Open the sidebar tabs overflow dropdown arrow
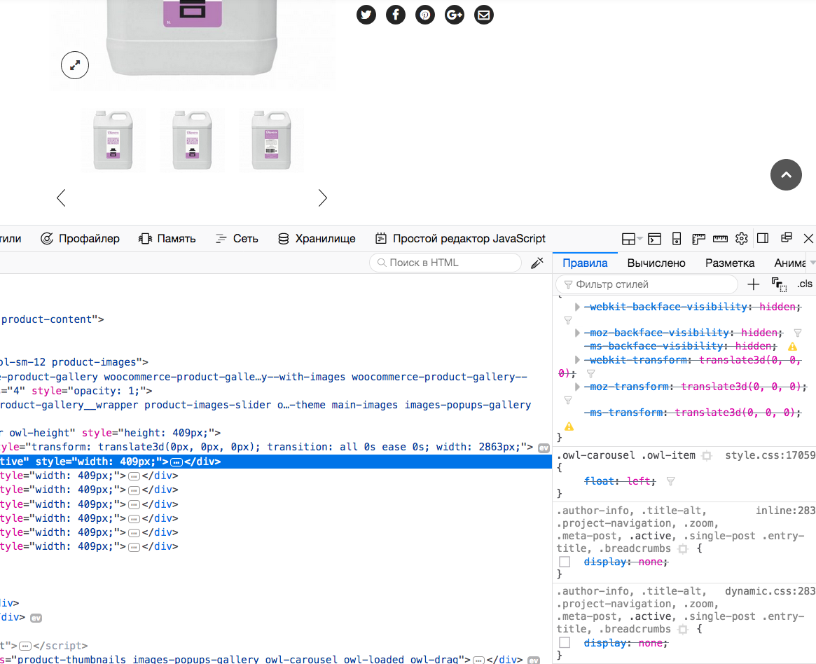Image resolution: width=816 pixels, height=664 pixels. [812, 263]
